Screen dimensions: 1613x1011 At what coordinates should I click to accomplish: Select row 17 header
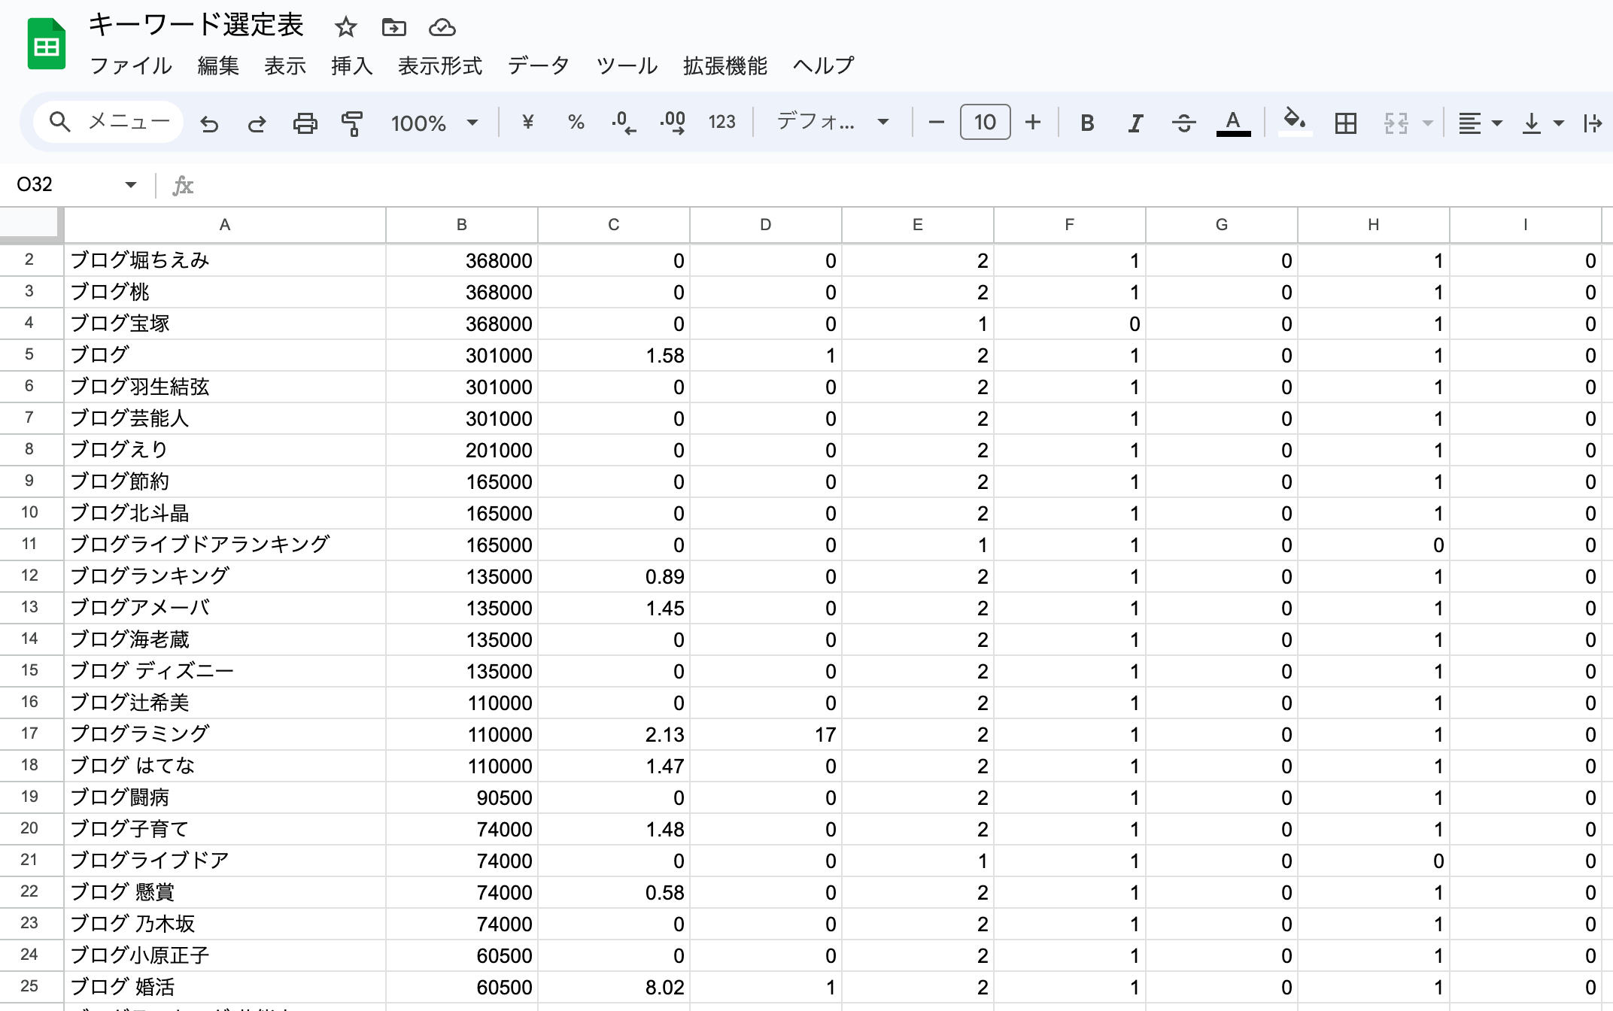tap(29, 733)
